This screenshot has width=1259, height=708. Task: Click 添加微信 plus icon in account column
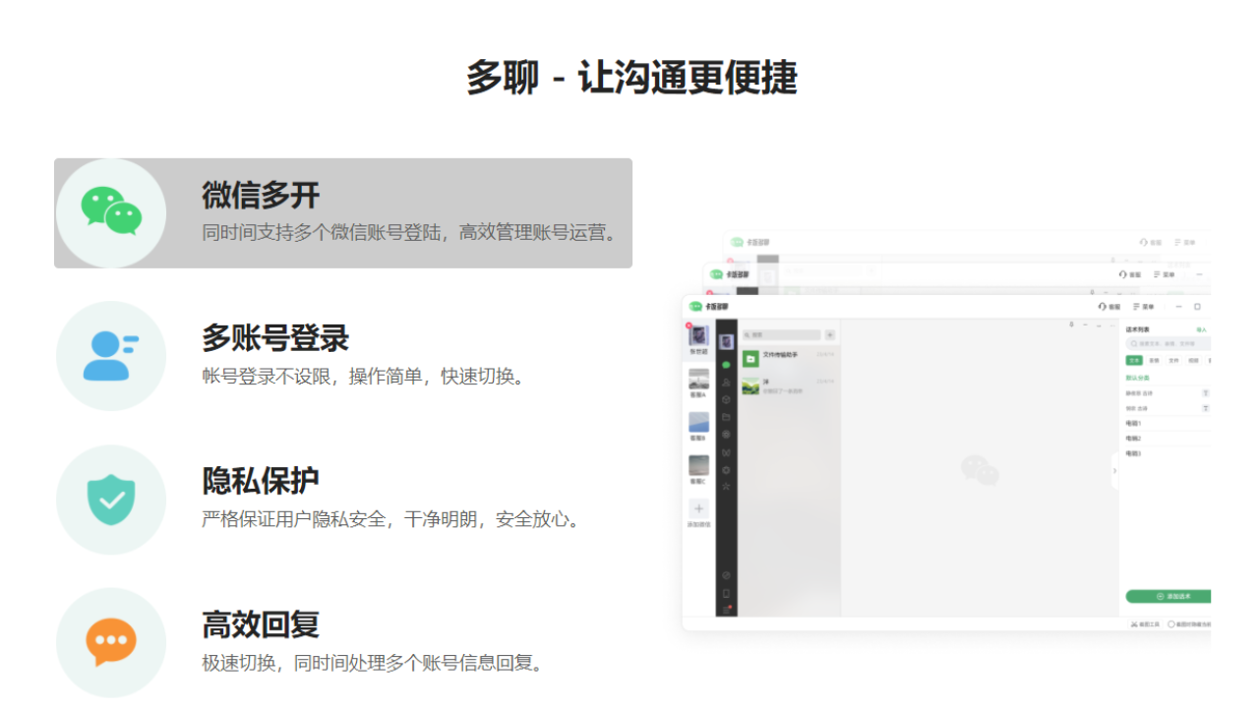(x=698, y=508)
